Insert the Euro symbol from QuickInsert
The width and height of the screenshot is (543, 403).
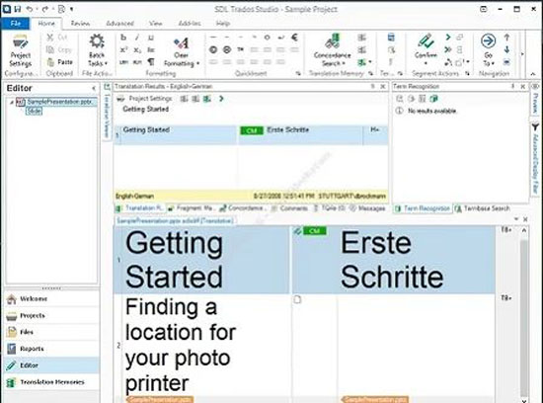tap(294, 38)
